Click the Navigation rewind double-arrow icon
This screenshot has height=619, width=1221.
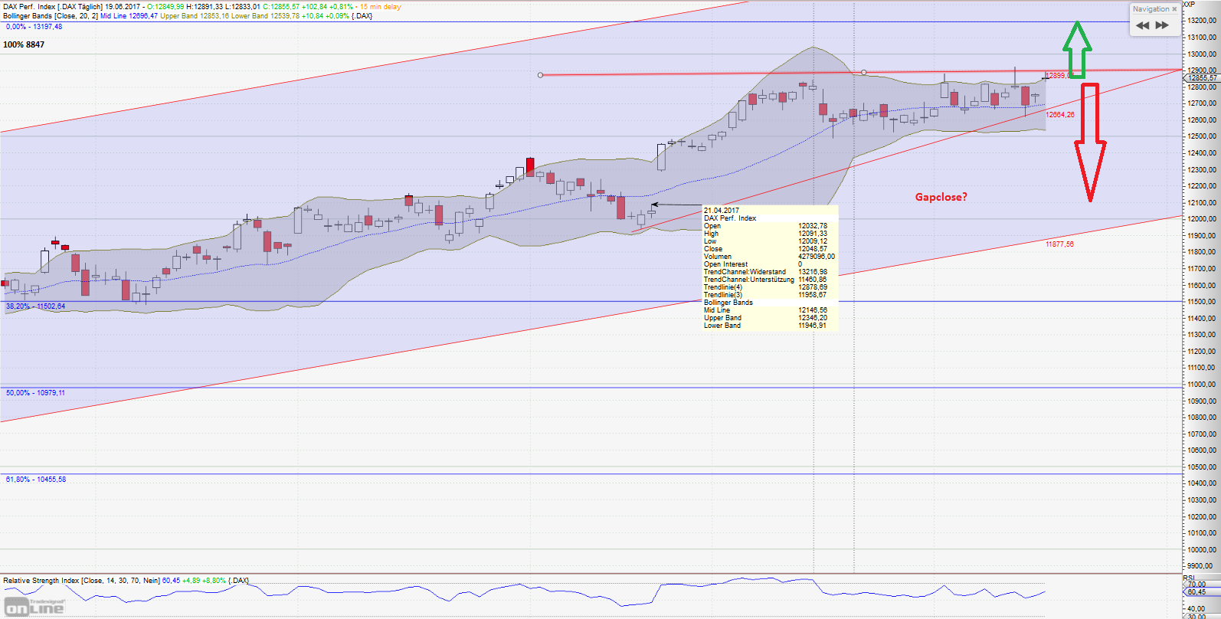[x=1142, y=25]
